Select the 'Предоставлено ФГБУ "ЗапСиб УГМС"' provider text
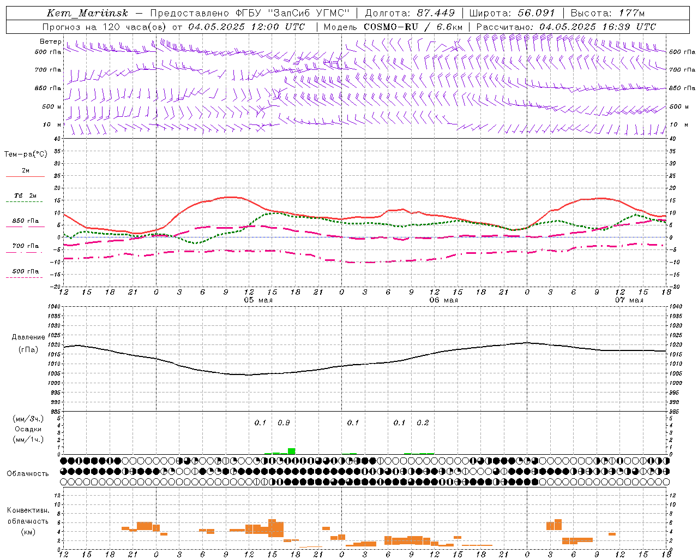Screen dimensions: 698x559 click(x=250, y=13)
